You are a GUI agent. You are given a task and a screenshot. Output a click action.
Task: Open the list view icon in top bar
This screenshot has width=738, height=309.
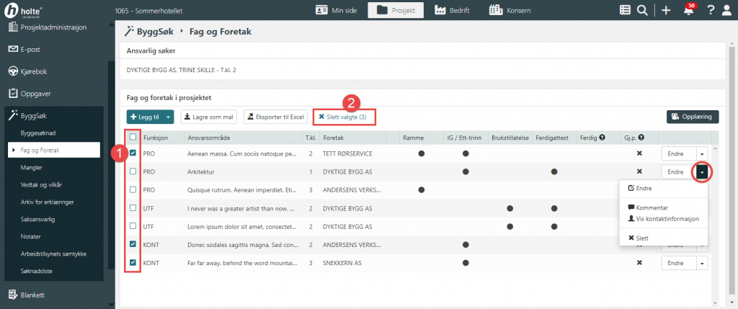[625, 10]
